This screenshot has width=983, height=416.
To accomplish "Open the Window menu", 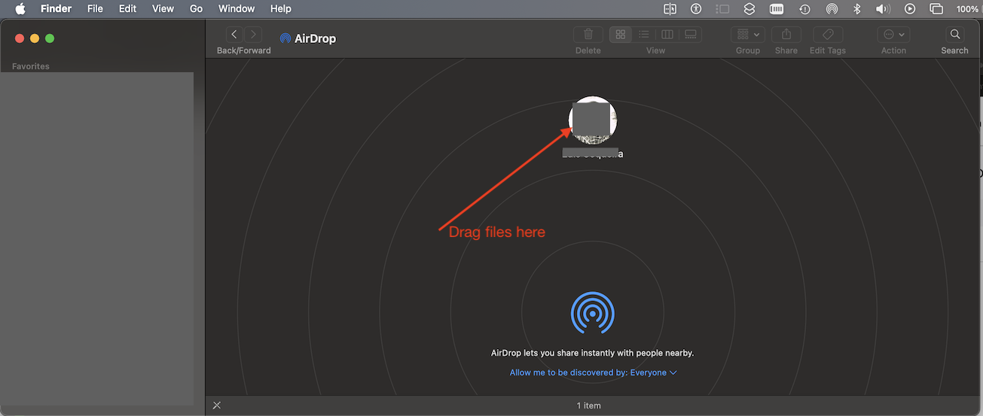I will 237,9.
